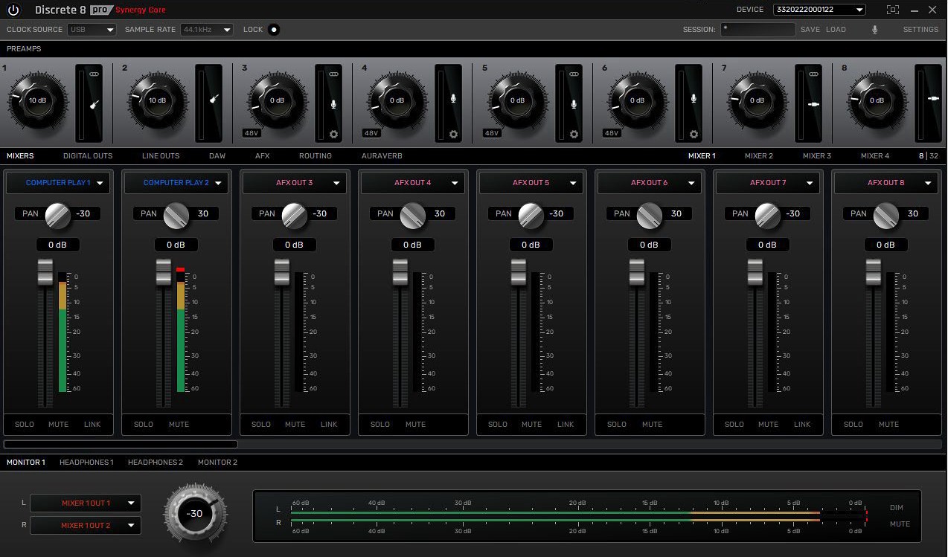Click the stereo link icon on preamp 7
948x557 pixels.
click(813, 74)
